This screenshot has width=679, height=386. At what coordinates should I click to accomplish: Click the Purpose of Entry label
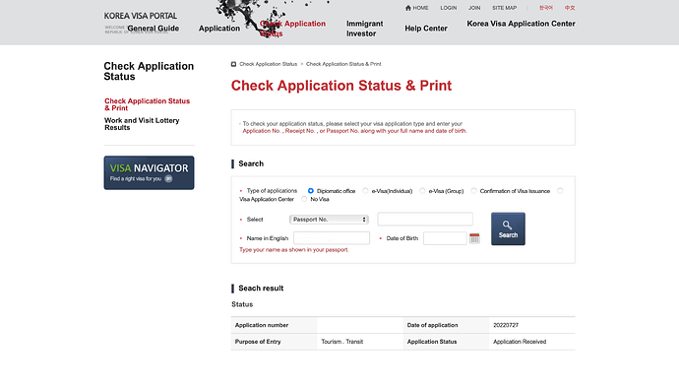pos(258,342)
